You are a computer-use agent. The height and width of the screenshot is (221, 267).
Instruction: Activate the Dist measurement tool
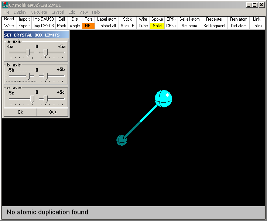[75, 19]
